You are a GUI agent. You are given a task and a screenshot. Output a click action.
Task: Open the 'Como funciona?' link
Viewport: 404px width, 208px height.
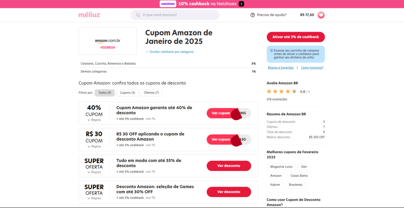click(x=312, y=67)
